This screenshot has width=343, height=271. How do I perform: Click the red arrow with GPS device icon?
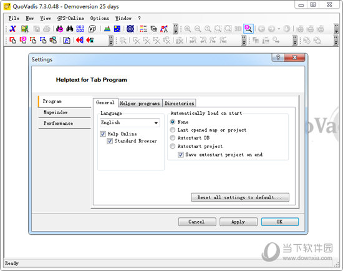[90, 40]
